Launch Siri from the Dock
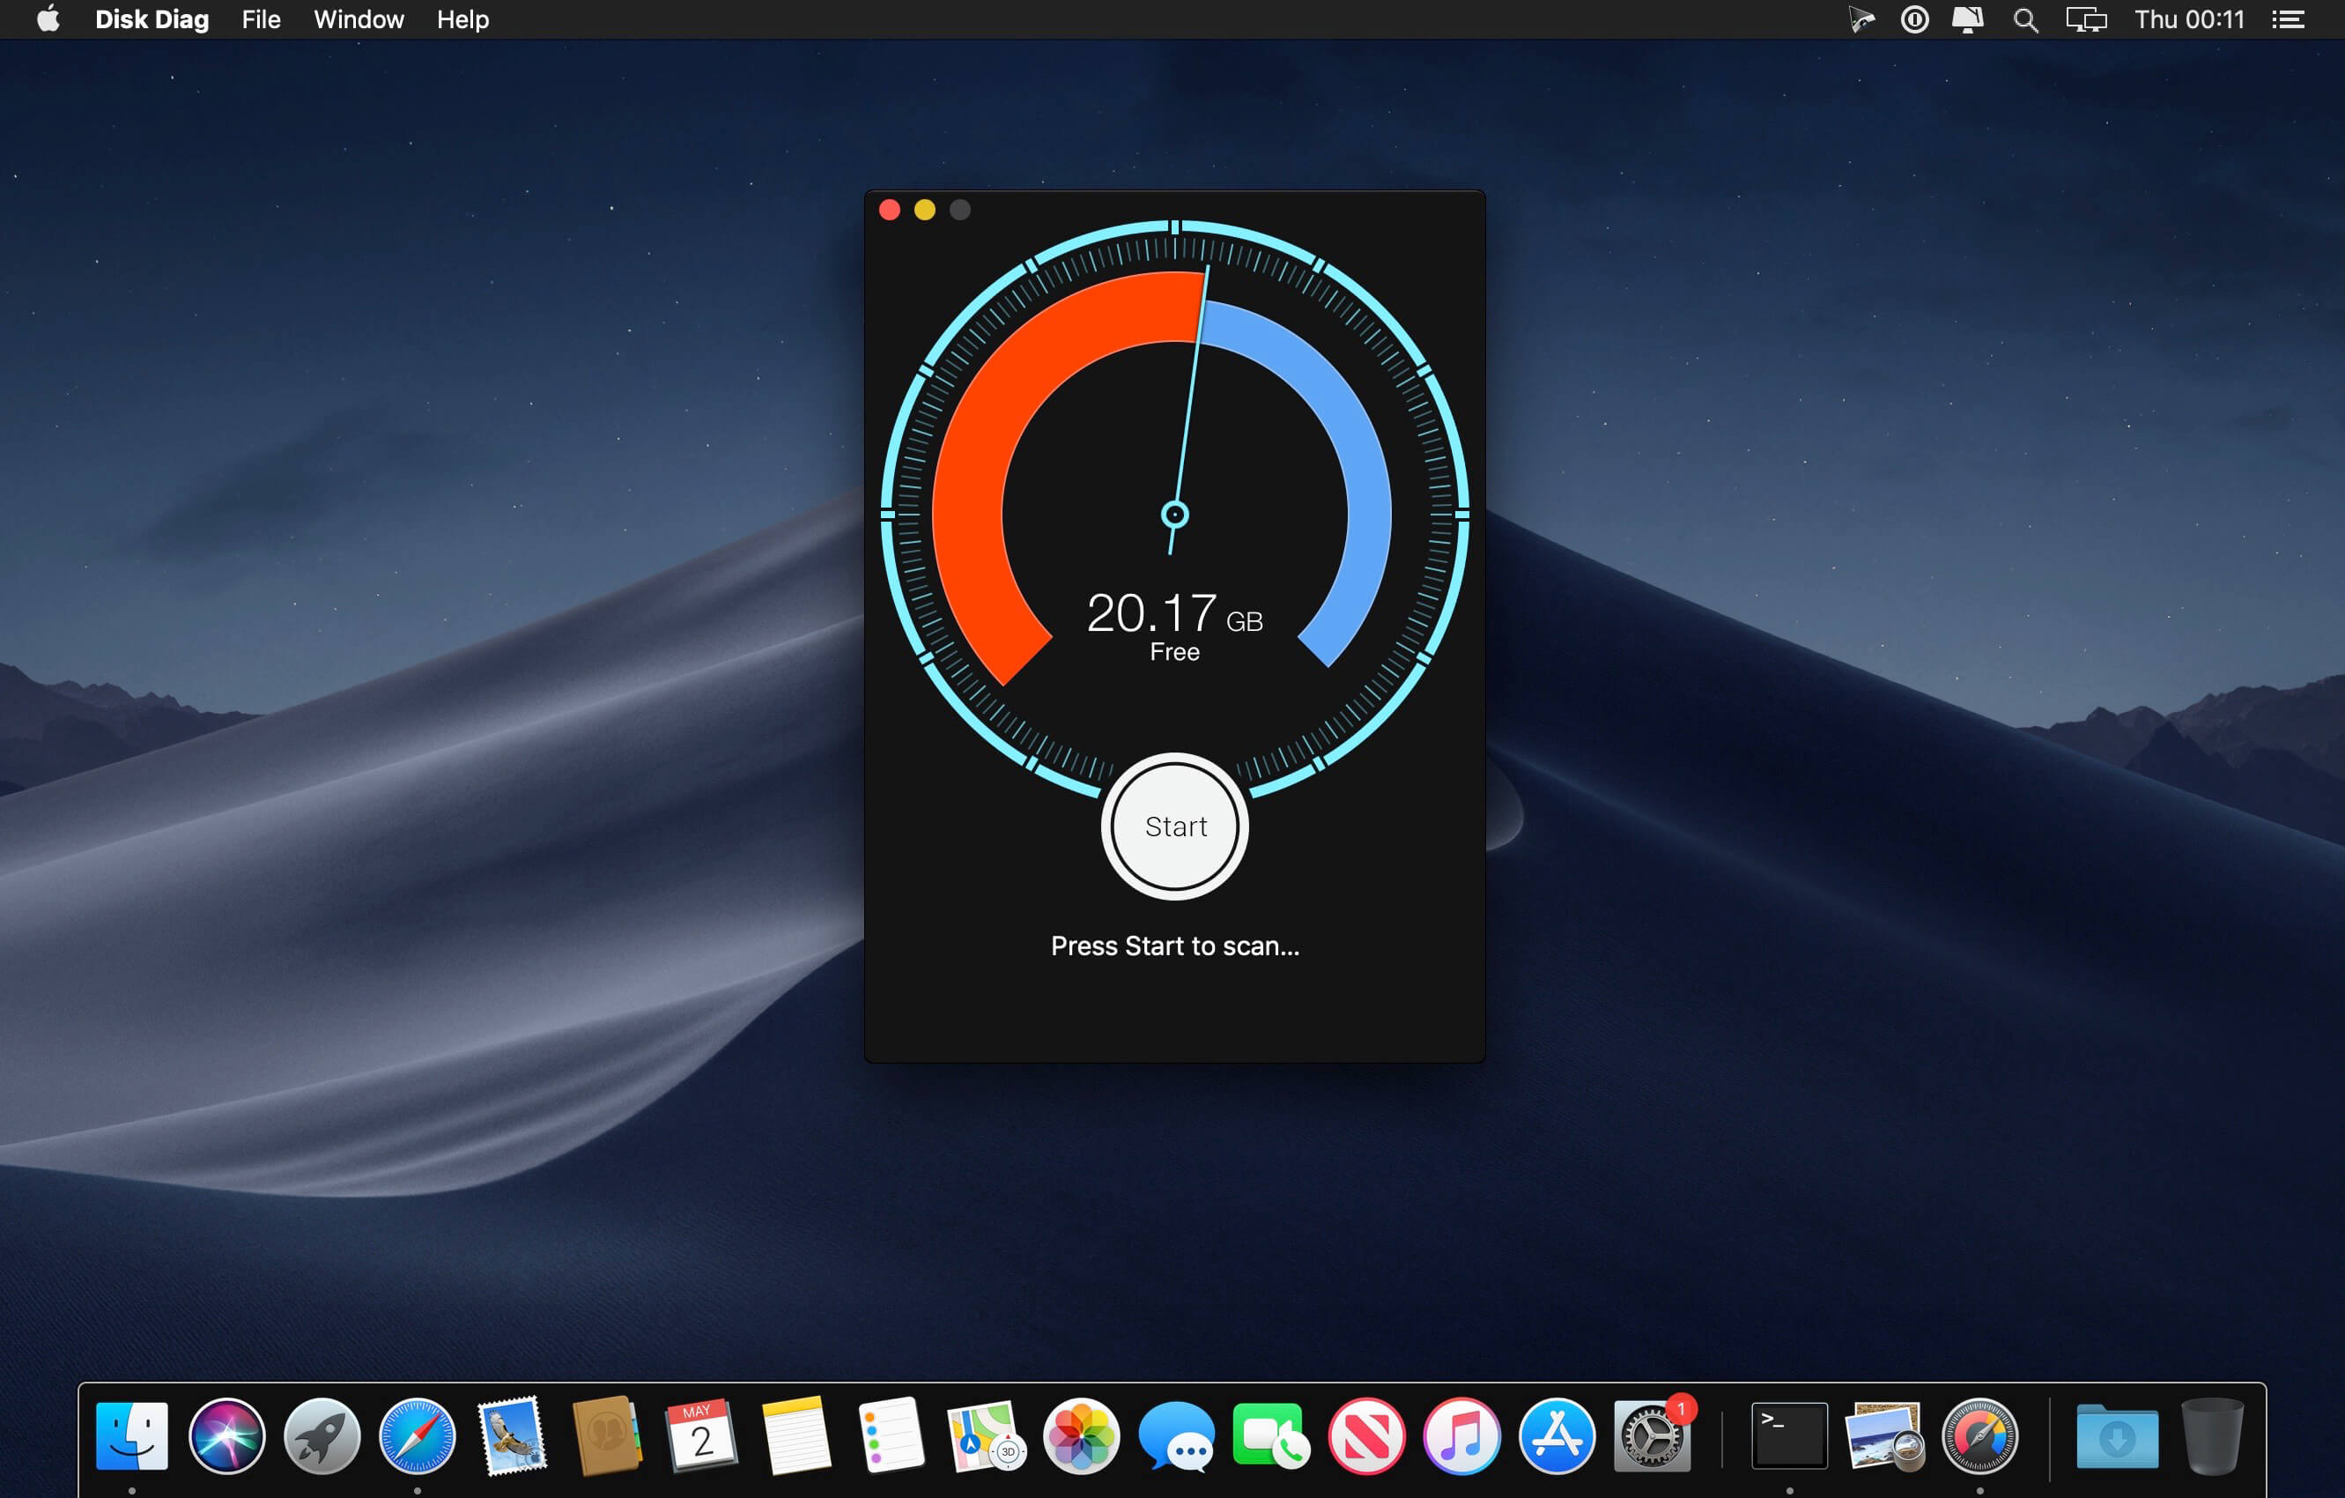Viewport: 2345px width, 1498px height. point(227,1435)
